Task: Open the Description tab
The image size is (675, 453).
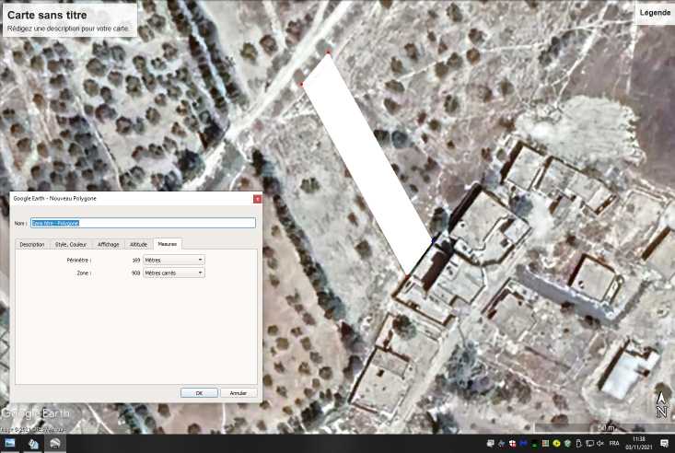Action: [x=32, y=244]
